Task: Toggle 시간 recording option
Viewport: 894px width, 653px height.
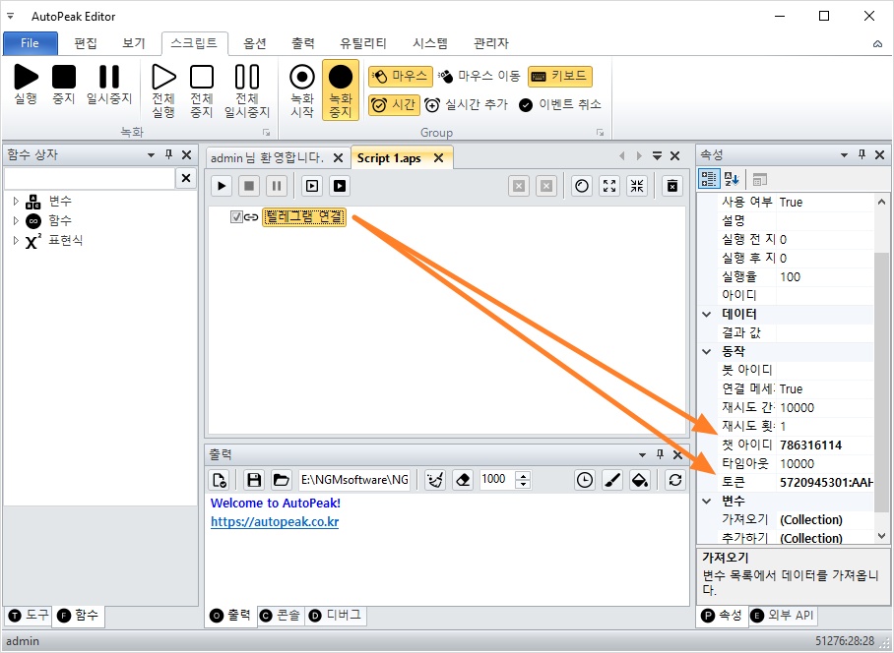Action: coord(394,104)
